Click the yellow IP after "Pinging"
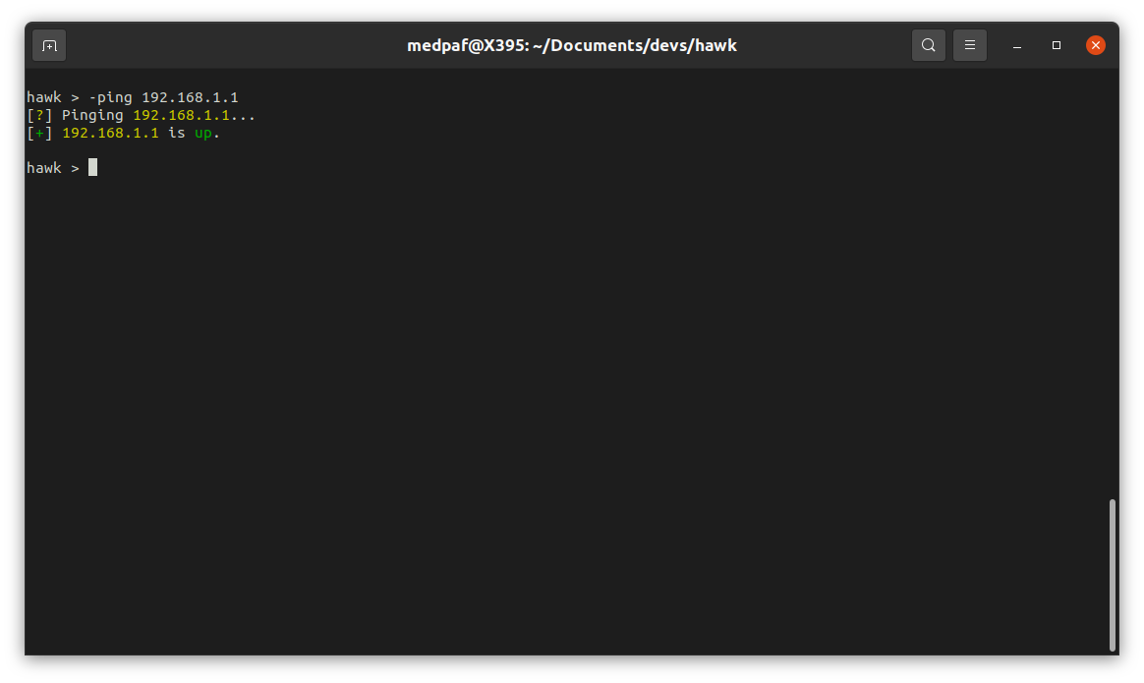 (x=181, y=115)
